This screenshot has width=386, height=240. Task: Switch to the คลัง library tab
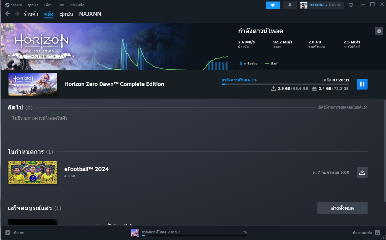49,14
